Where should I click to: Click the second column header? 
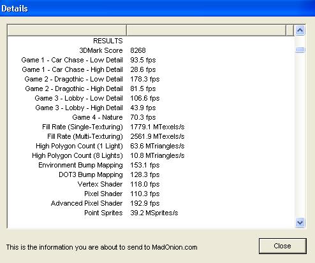click(x=206, y=31)
